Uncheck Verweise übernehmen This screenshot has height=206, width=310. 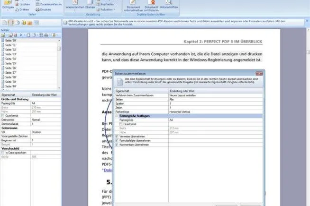point(117,137)
